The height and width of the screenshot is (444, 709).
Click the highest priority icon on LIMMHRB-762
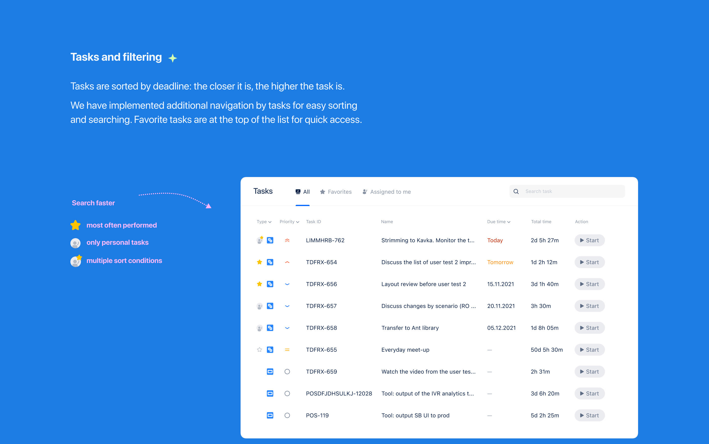(x=287, y=240)
